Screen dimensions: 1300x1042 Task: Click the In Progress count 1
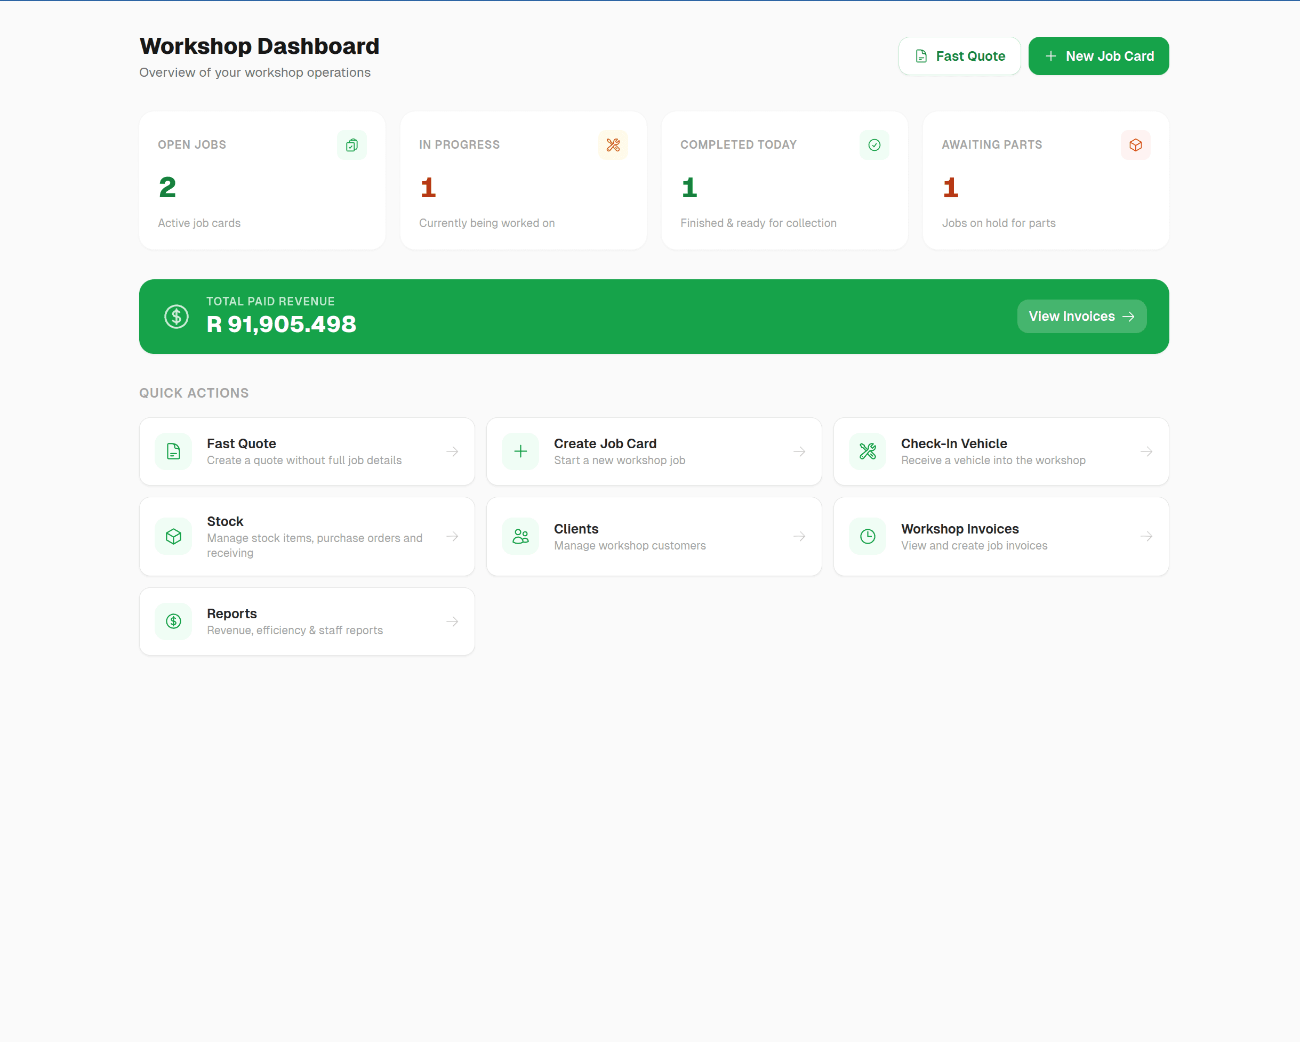tap(428, 188)
